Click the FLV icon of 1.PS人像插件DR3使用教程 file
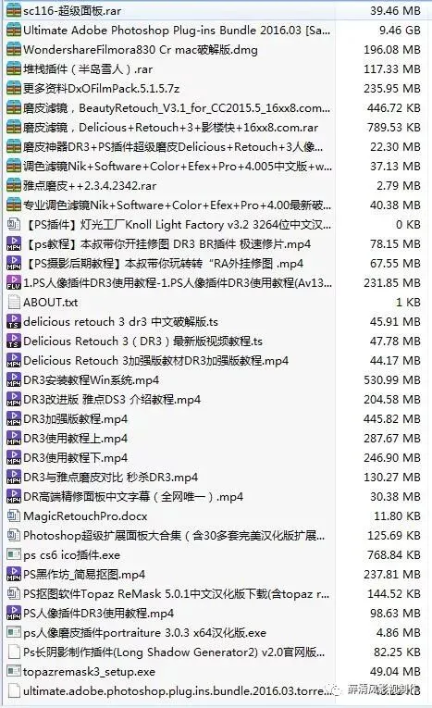Viewport: 432px width, 708px height. click(14, 282)
